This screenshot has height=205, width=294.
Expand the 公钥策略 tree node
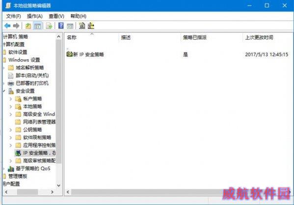(x=11, y=129)
